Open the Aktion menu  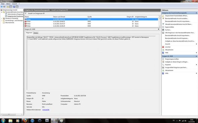click(8, 4)
